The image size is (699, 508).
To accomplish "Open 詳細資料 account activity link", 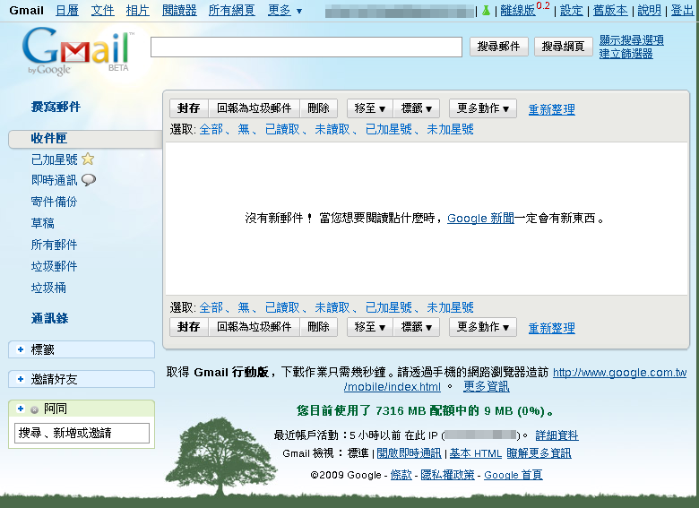I will pyautogui.click(x=557, y=435).
